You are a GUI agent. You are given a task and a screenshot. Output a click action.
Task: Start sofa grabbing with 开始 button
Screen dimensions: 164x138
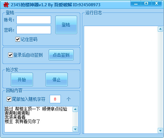(x=22, y=80)
